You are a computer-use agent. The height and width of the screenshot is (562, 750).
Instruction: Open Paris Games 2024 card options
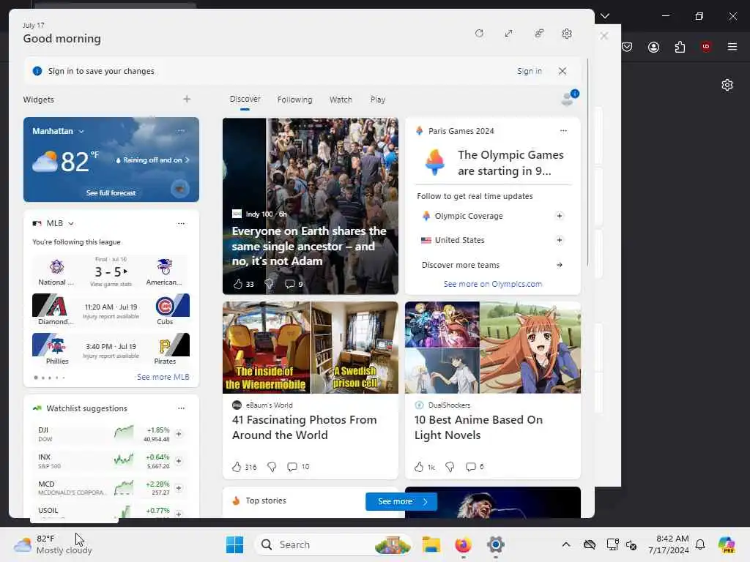pos(563,130)
